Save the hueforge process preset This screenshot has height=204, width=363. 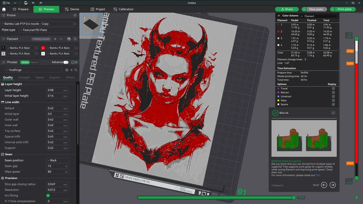(67, 70)
